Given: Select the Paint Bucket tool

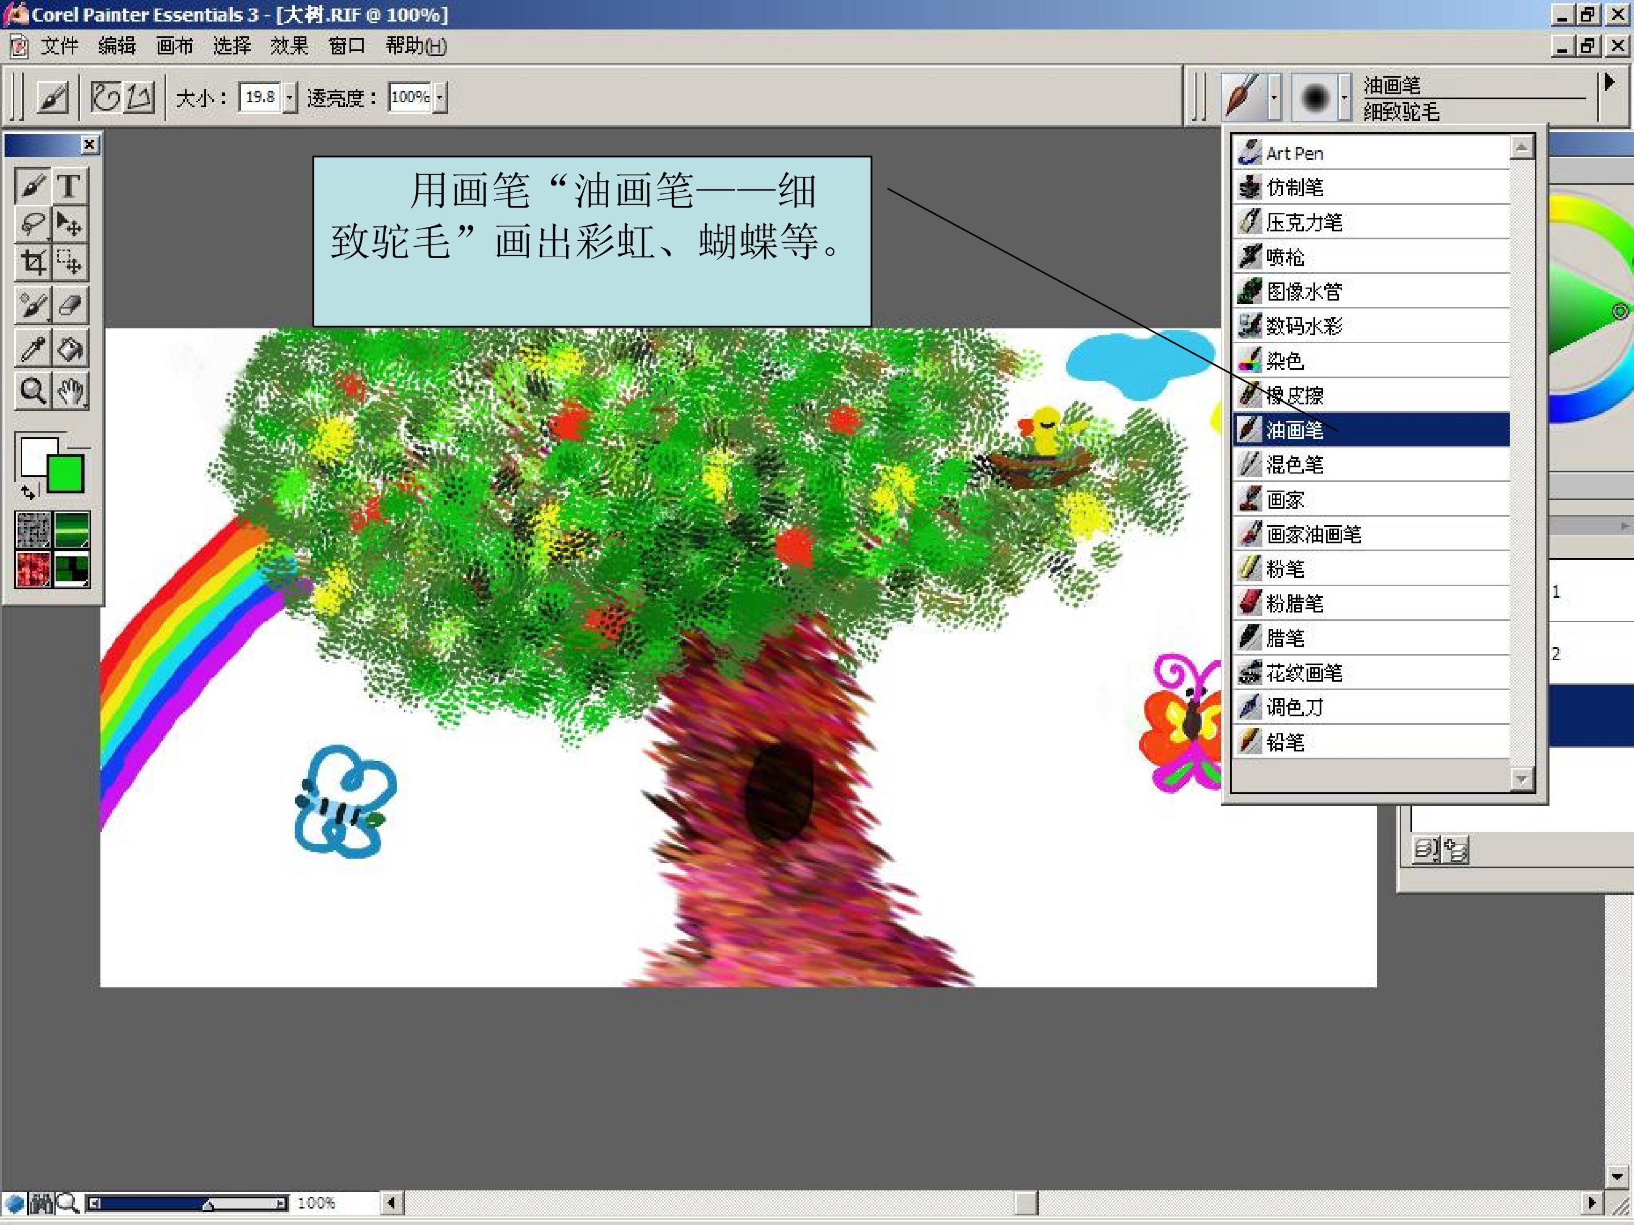Looking at the screenshot, I should pyautogui.click(x=70, y=349).
